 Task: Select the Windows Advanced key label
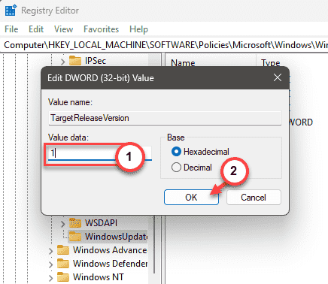click(x=110, y=250)
